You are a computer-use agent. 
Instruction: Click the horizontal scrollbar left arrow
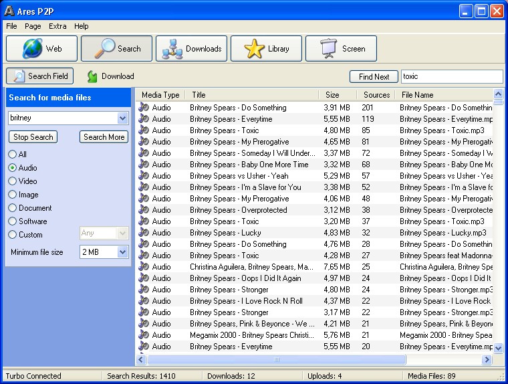pyautogui.click(x=140, y=359)
